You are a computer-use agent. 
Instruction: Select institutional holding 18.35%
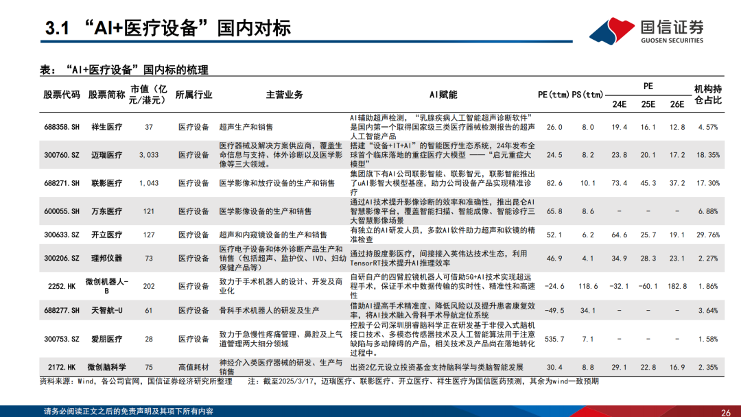[x=708, y=155]
